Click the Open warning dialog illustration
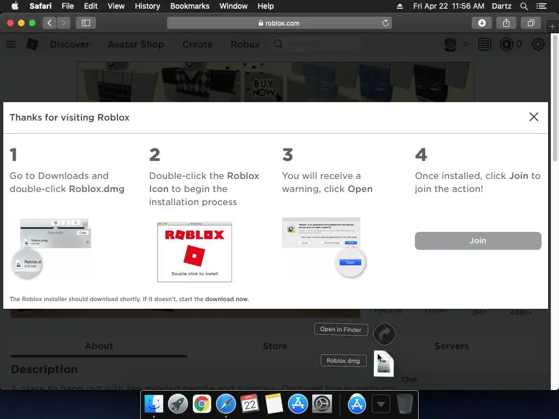This screenshot has height=419, width=559. click(x=323, y=247)
